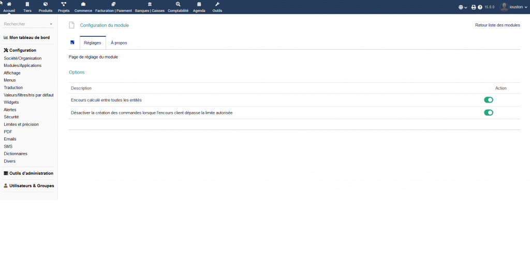Open the Divers settings link
The image size is (530, 256).
[x=9, y=161]
